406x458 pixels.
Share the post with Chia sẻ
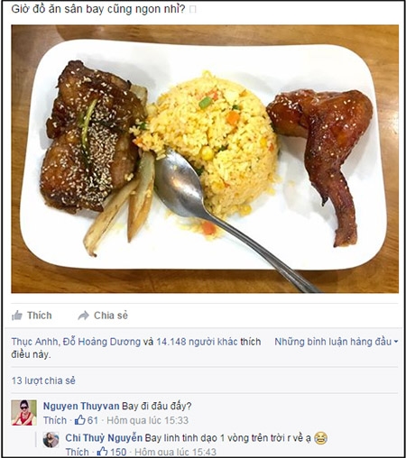(x=103, y=316)
